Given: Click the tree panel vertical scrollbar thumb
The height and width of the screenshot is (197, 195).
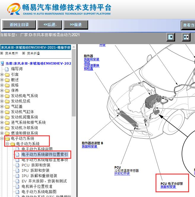Looking at the screenshot, I should pos(74,83).
